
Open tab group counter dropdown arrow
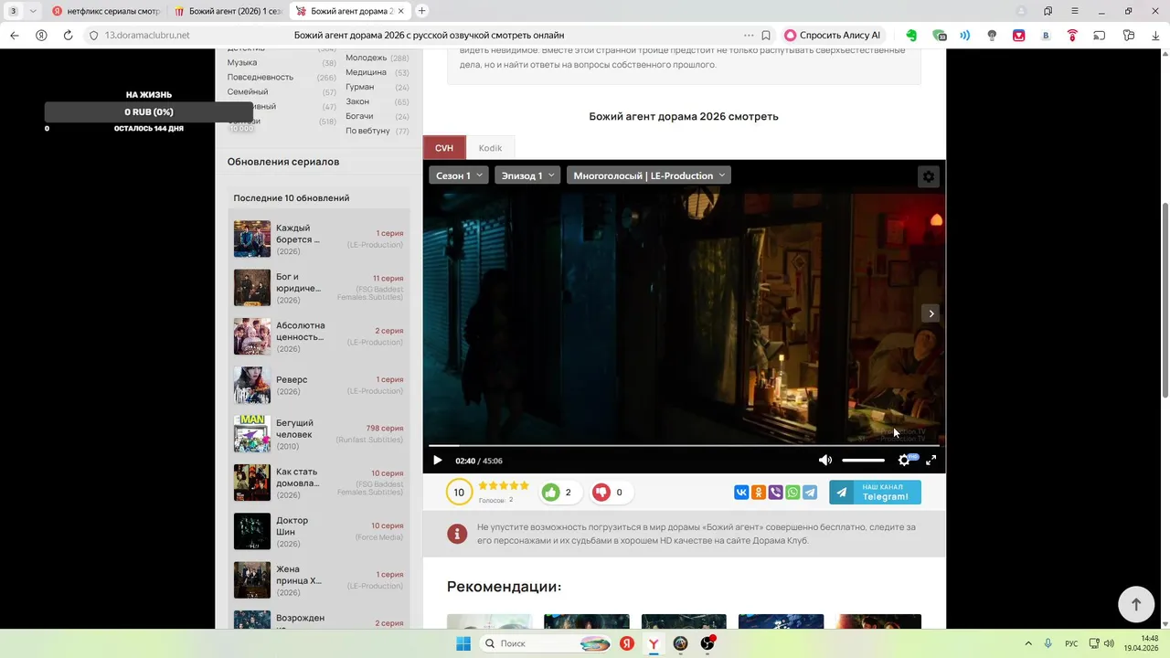(x=34, y=11)
